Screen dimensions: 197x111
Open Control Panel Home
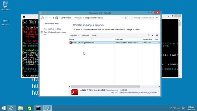point(51,24)
